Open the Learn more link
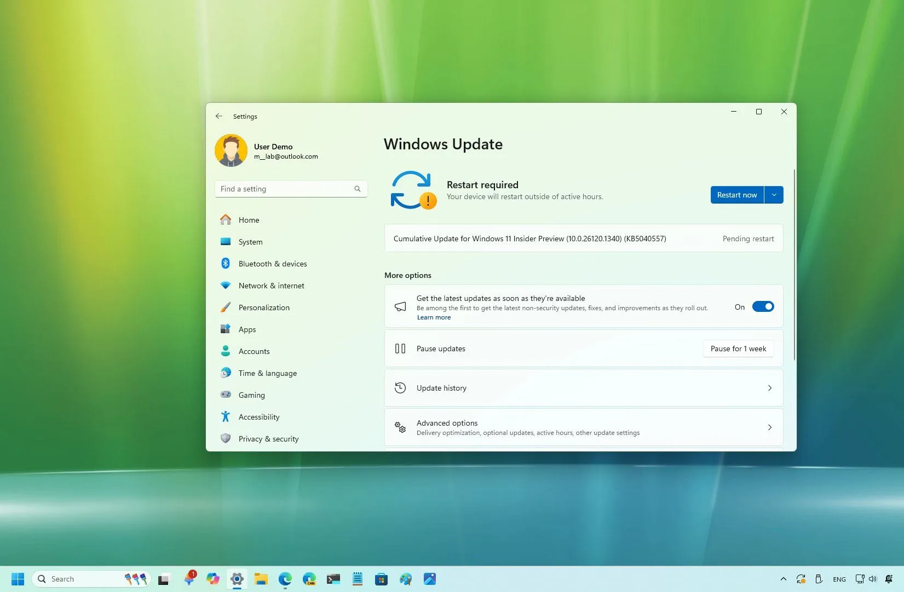 [433, 317]
